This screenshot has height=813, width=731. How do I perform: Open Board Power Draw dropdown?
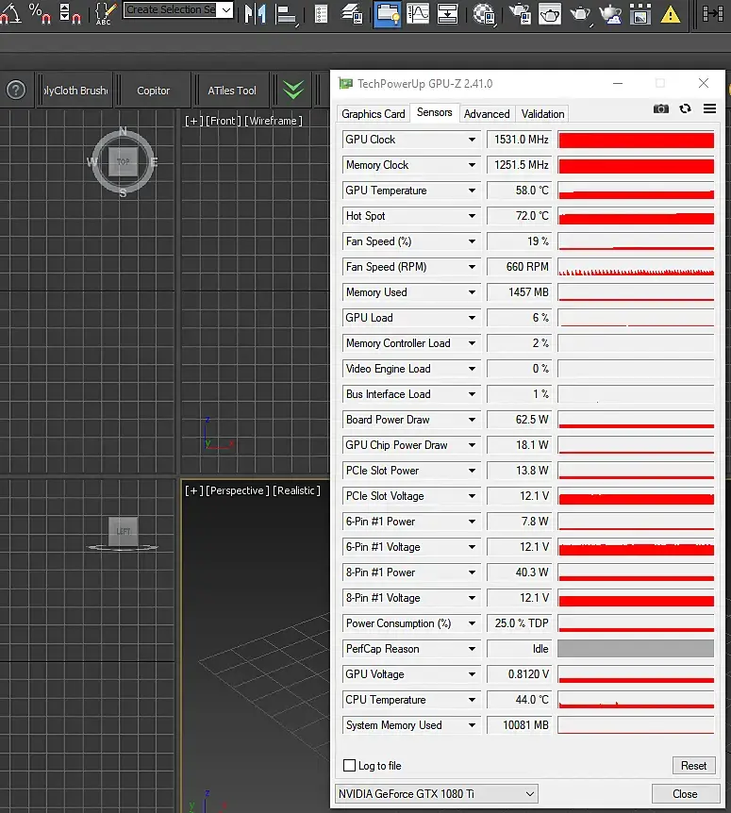[472, 420]
